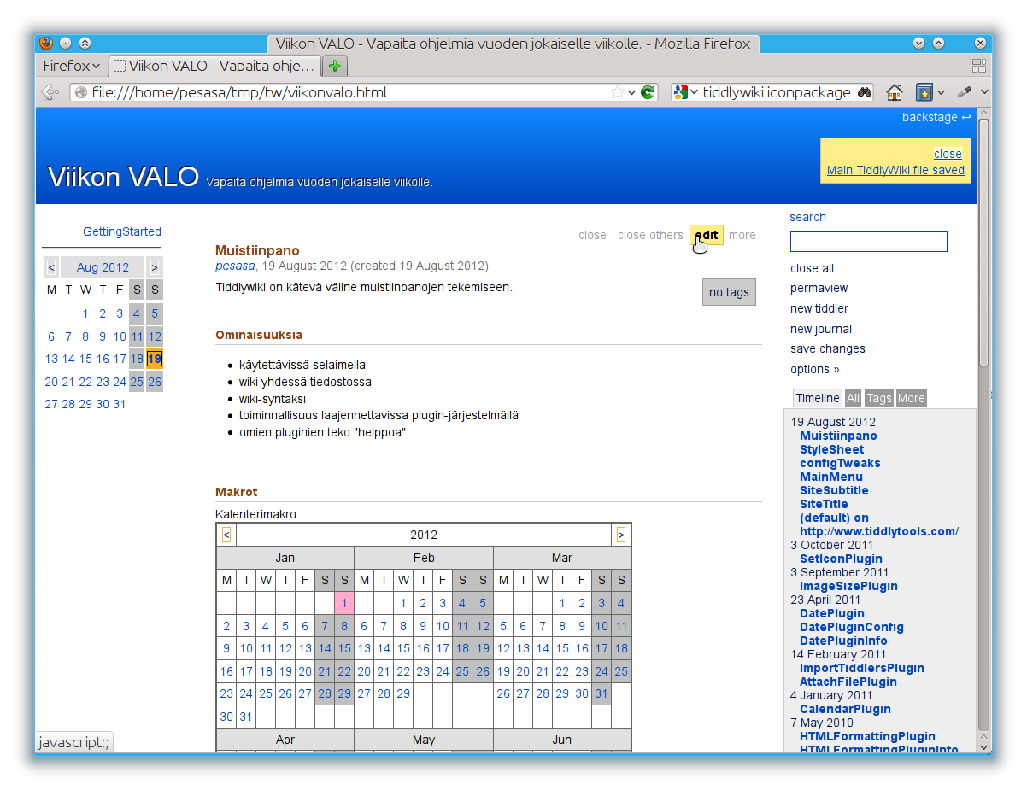
Task: Click the permaview link
Action: click(x=819, y=288)
